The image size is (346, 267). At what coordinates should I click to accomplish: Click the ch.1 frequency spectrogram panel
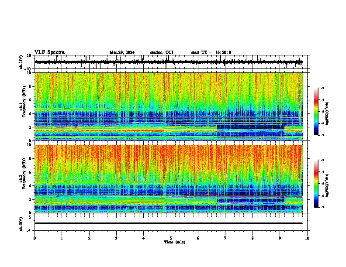point(172,106)
